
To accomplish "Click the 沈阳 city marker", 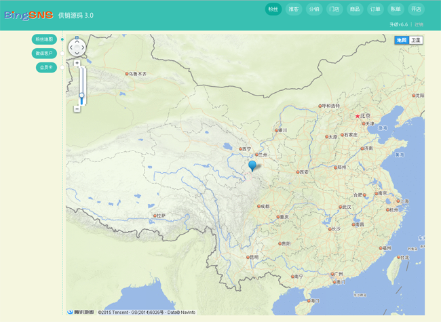I will [x=413, y=96].
